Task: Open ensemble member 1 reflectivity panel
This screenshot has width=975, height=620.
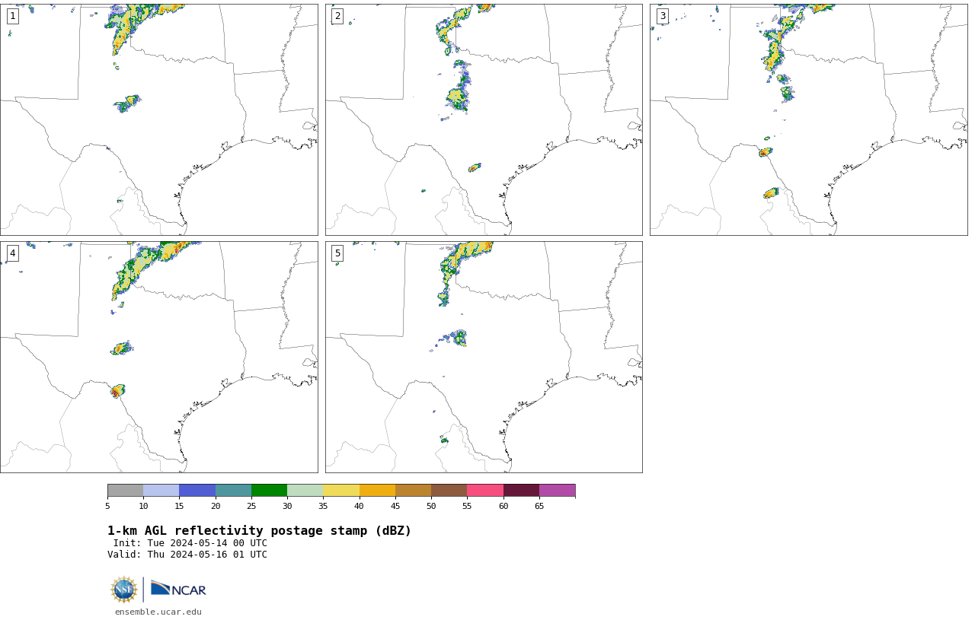Action: (x=159, y=119)
